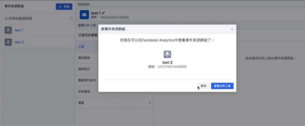Click the test 2 group icon in list

tap(8, 42)
